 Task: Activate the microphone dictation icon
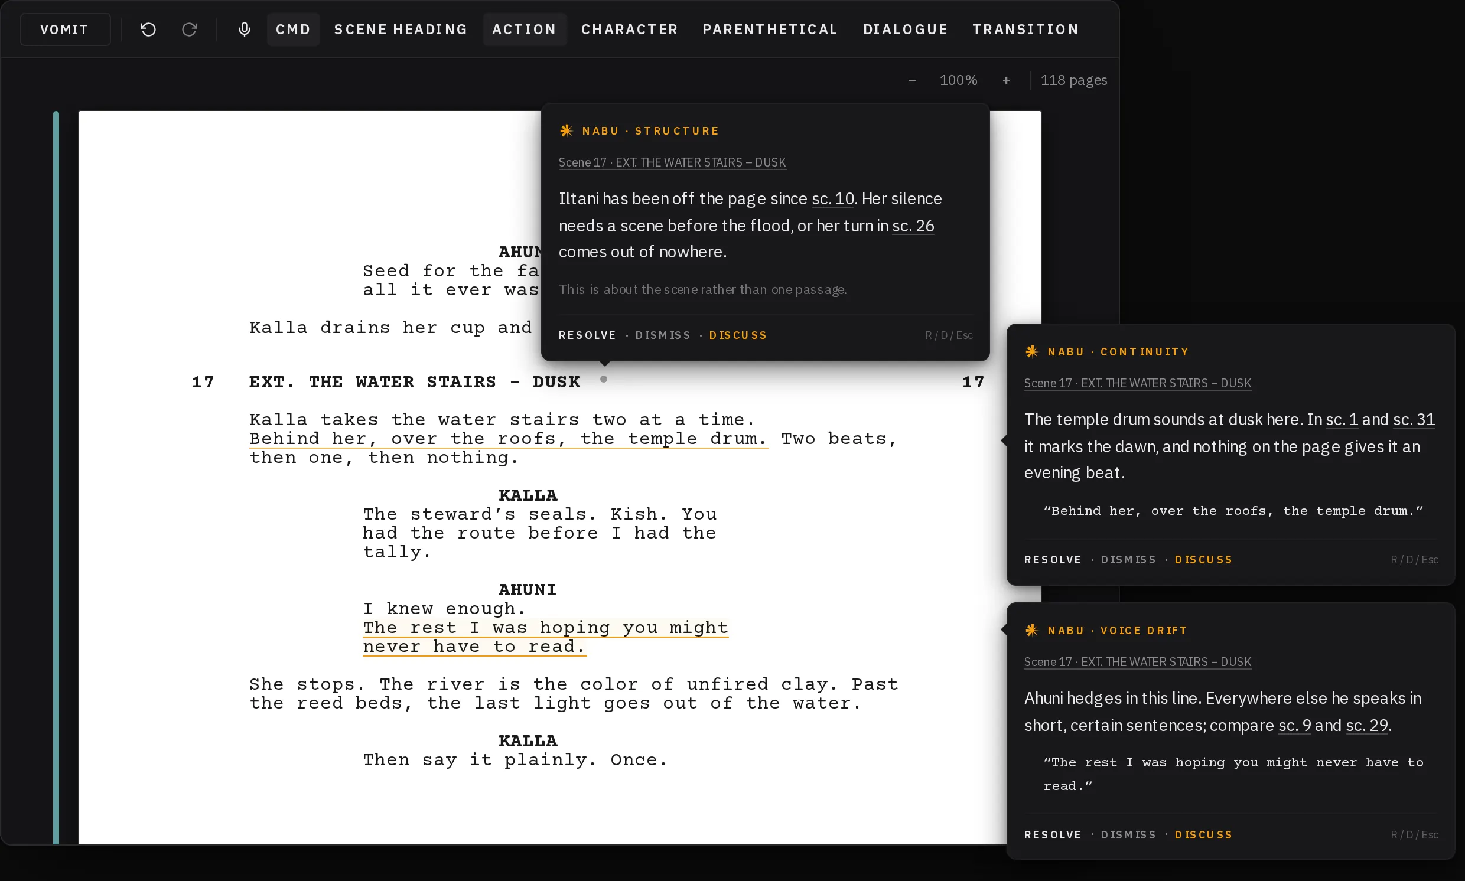[244, 29]
